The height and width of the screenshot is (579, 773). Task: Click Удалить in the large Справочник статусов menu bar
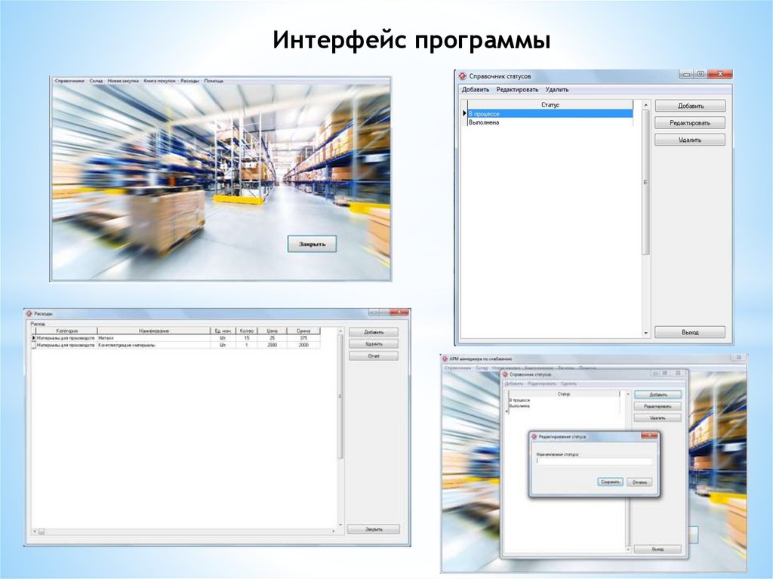(x=557, y=90)
